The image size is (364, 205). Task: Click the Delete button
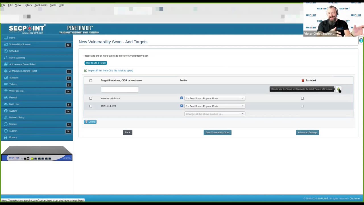(x=90, y=122)
